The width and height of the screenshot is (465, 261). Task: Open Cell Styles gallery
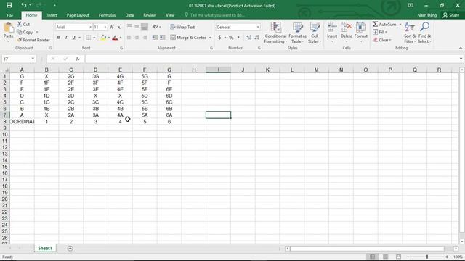tap(315, 33)
